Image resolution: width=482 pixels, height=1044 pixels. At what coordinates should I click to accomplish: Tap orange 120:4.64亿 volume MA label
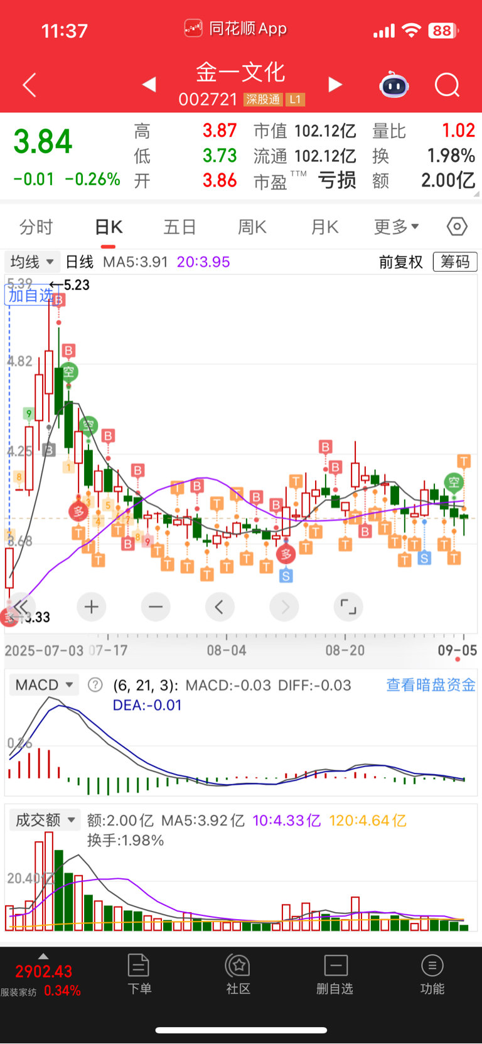pos(368,821)
